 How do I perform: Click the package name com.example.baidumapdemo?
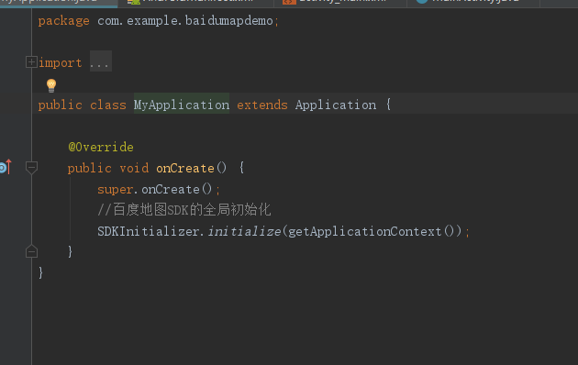pos(185,20)
